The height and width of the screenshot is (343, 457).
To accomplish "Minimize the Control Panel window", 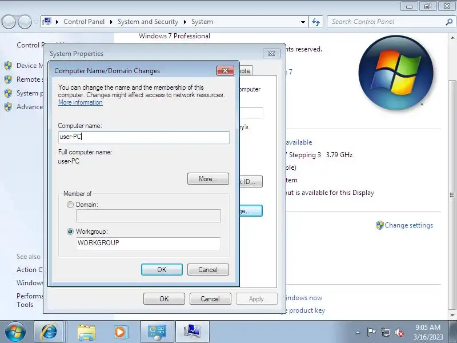I will coord(409,6).
